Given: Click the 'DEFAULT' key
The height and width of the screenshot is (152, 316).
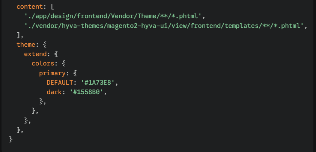Looking at the screenshot, I should click(x=59, y=82).
